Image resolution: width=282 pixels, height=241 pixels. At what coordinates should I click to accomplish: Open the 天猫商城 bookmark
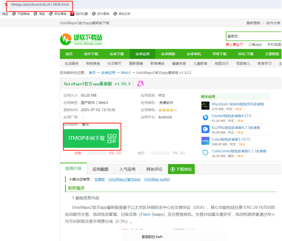pos(21,14)
